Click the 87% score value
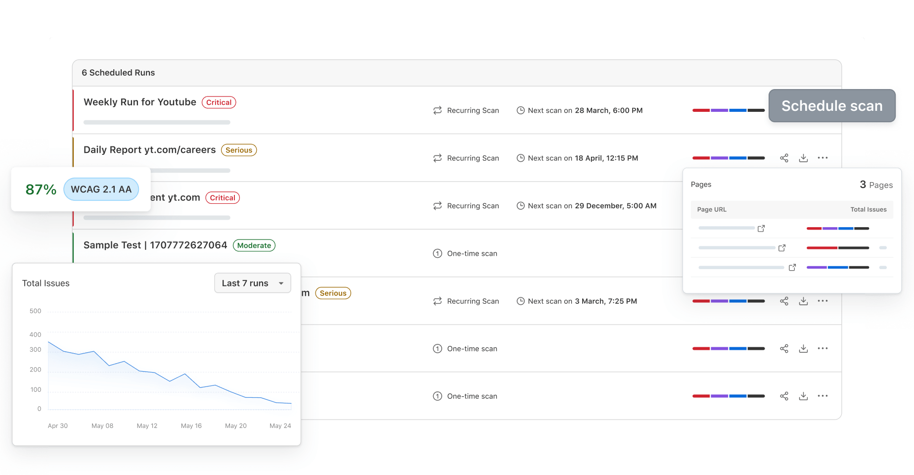Image resolution: width=914 pixels, height=475 pixels. (x=41, y=190)
